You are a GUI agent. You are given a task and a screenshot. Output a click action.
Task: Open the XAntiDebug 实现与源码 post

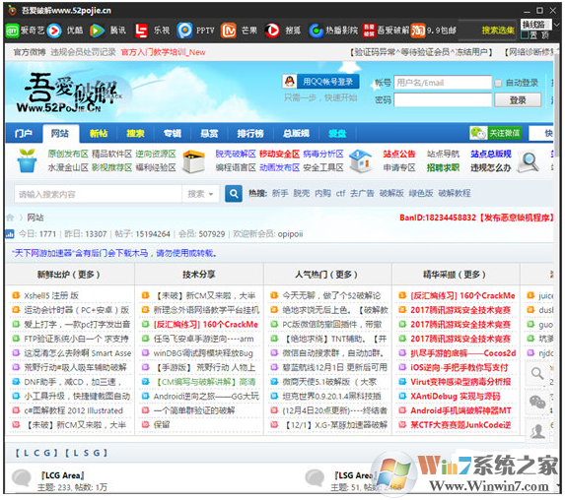pyautogui.click(x=456, y=397)
